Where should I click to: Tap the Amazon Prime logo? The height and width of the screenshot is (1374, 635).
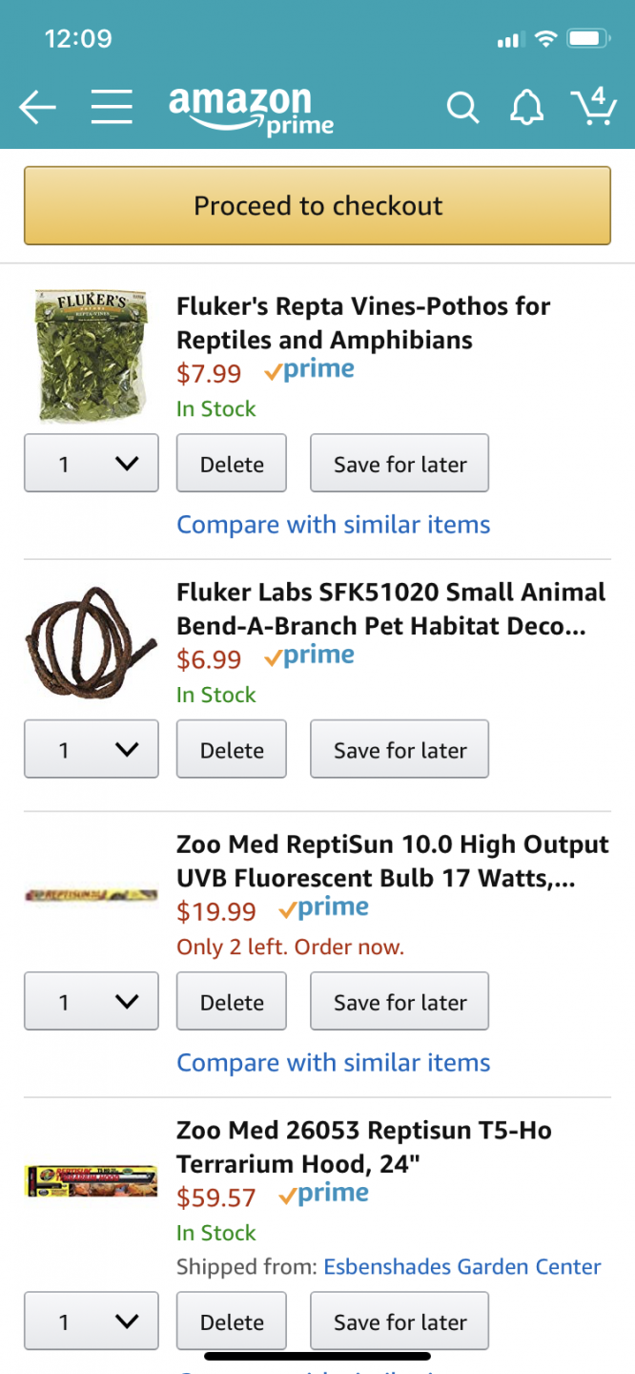[x=252, y=110]
